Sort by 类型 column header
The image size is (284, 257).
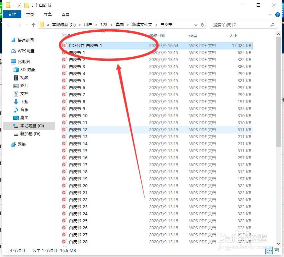tap(193, 35)
